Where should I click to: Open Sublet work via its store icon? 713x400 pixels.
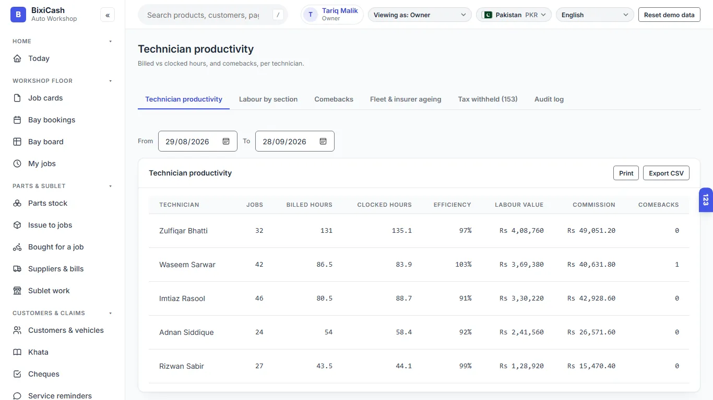coord(17,291)
